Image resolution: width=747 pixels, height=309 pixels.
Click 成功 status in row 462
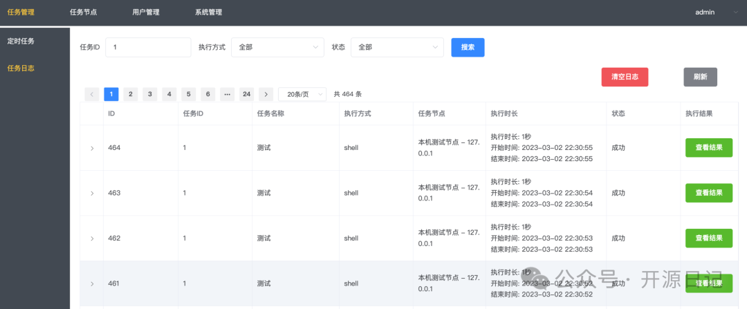pyautogui.click(x=618, y=238)
